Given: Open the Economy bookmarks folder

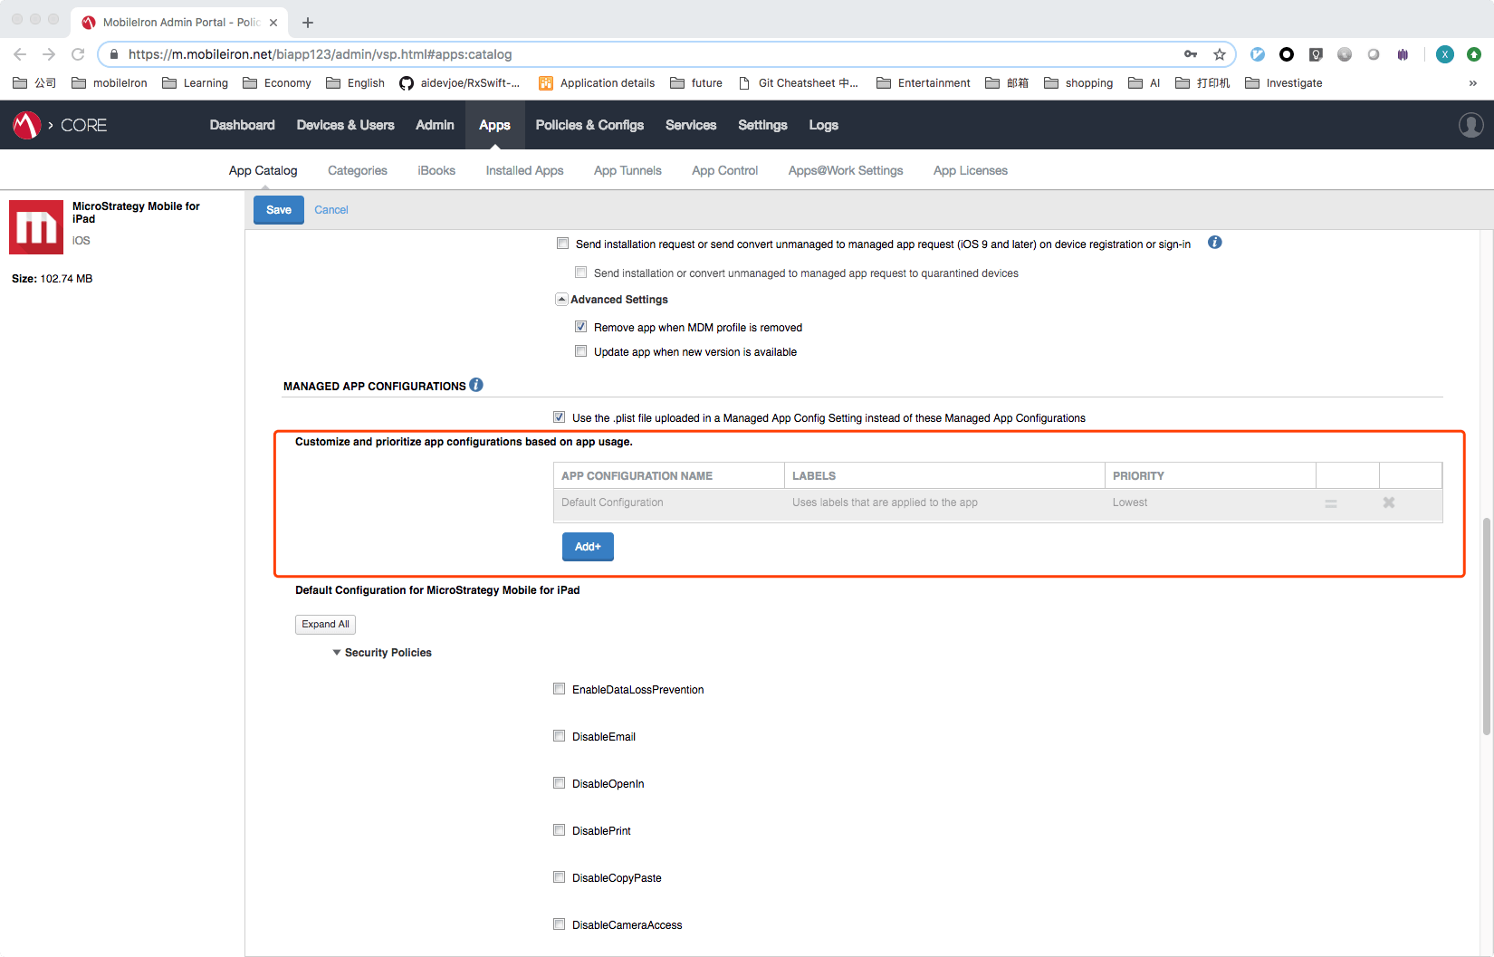Looking at the screenshot, I should pos(277,83).
